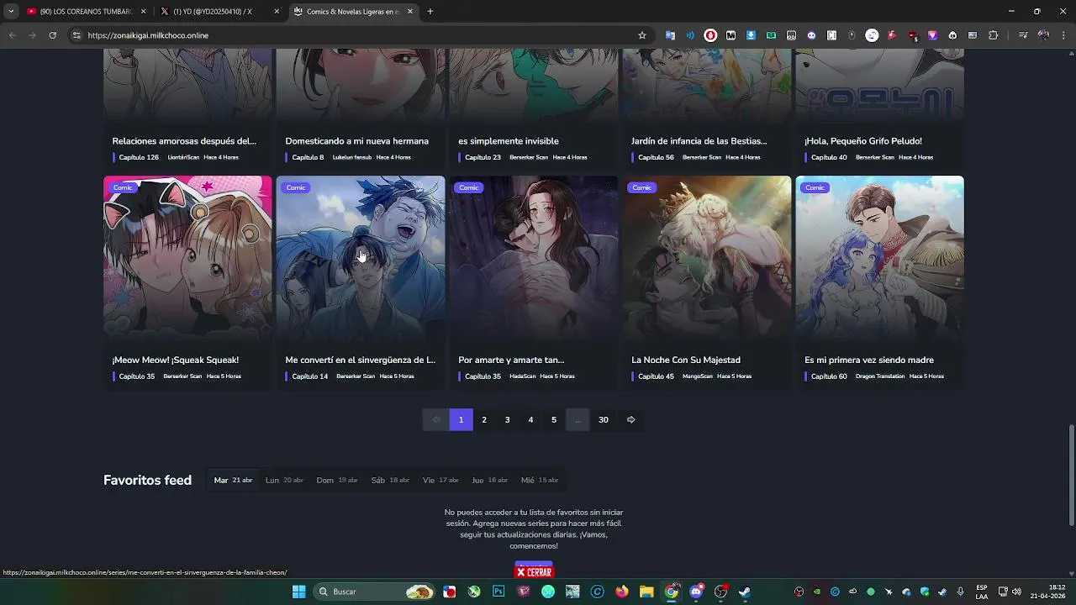Click the red CERRAR close button

click(x=534, y=572)
